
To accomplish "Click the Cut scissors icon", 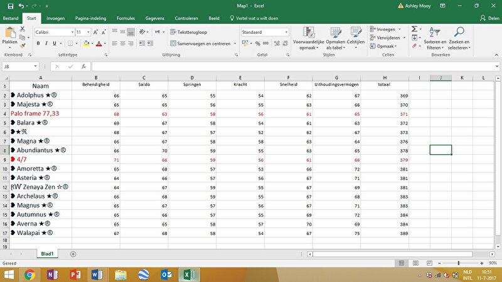I will 24,29.
